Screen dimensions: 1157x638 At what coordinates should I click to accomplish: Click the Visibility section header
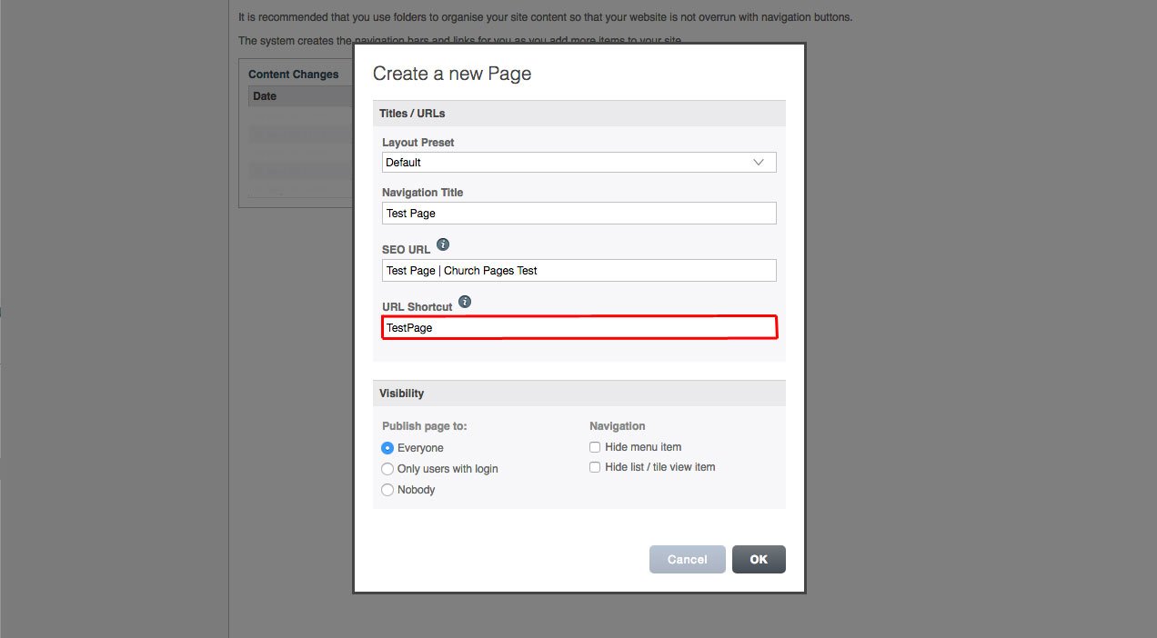(578, 394)
